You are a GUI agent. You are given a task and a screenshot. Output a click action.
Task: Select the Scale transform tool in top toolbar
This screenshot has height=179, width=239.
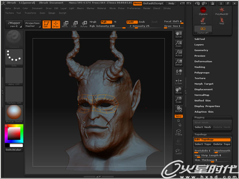click(x=74, y=24)
